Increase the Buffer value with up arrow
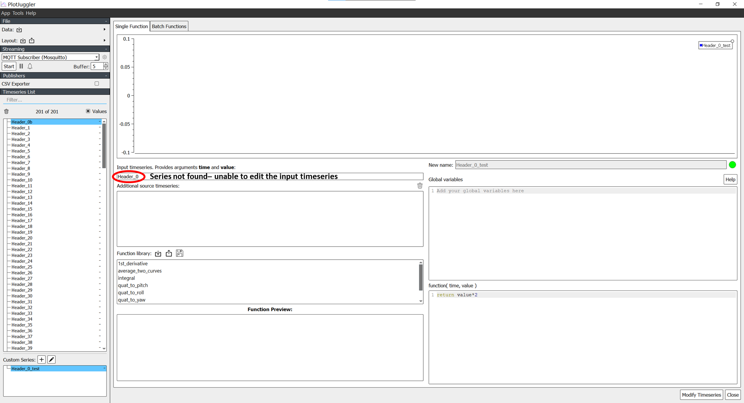 106,64
